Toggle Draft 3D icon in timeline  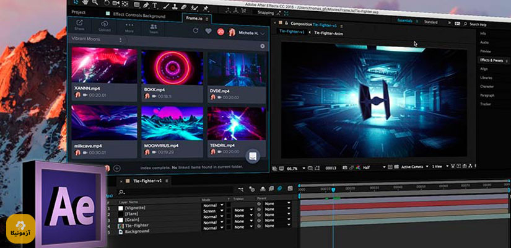[252, 188]
